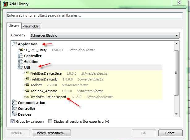This screenshot has height=140, width=190.
Task: Click the scroll down arrow of library list
Action: (x=176, y=114)
